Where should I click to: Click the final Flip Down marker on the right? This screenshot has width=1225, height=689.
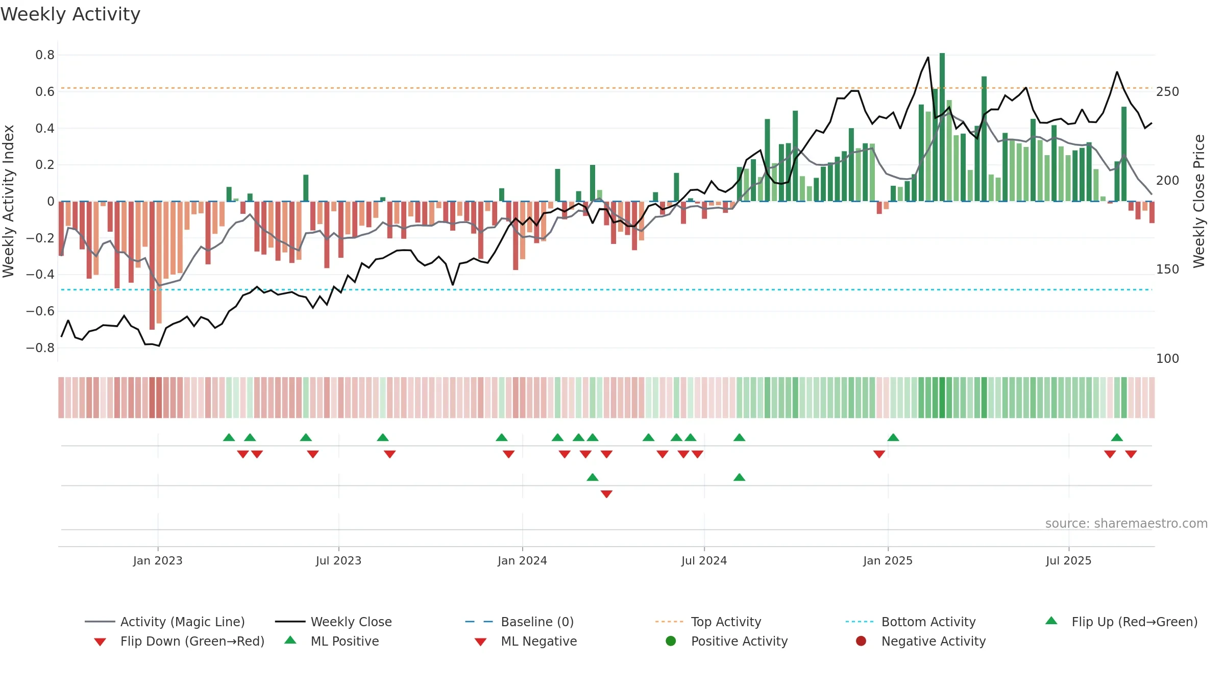click(x=1131, y=454)
